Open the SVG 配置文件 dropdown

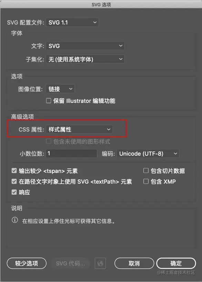pyautogui.click(x=72, y=22)
